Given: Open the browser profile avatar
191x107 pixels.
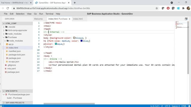Looking at the screenshot, I should tap(188, 8).
